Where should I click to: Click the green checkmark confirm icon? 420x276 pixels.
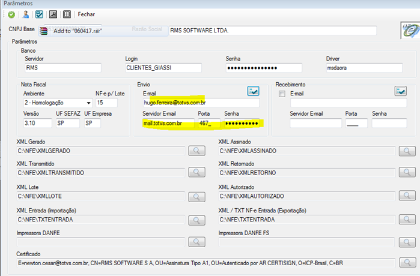[x=11, y=14]
